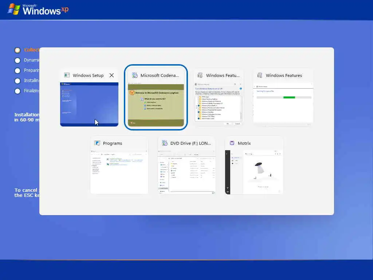Image resolution: width=373 pixels, height=280 pixels.
Task: Click the icon beside the full 'Windows Features' title
Action: [260, 75]
